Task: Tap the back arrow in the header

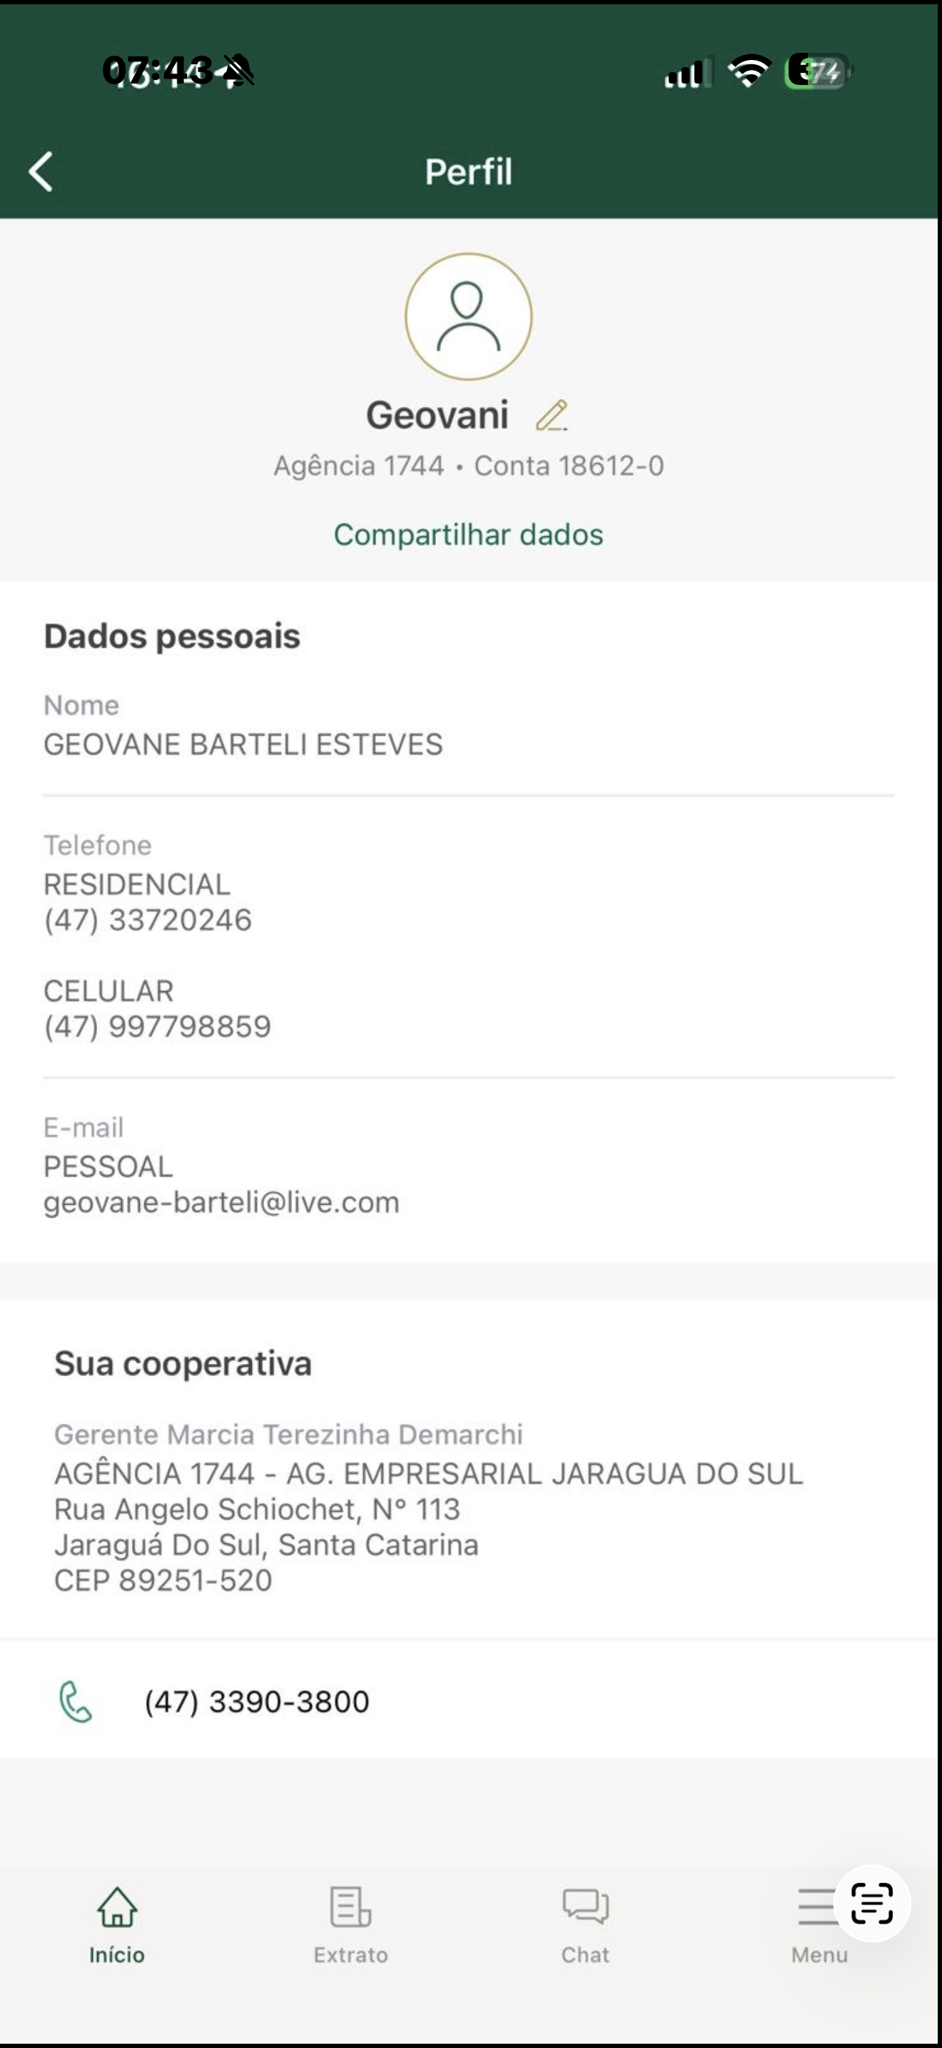Action: click(x=41, y=171)
